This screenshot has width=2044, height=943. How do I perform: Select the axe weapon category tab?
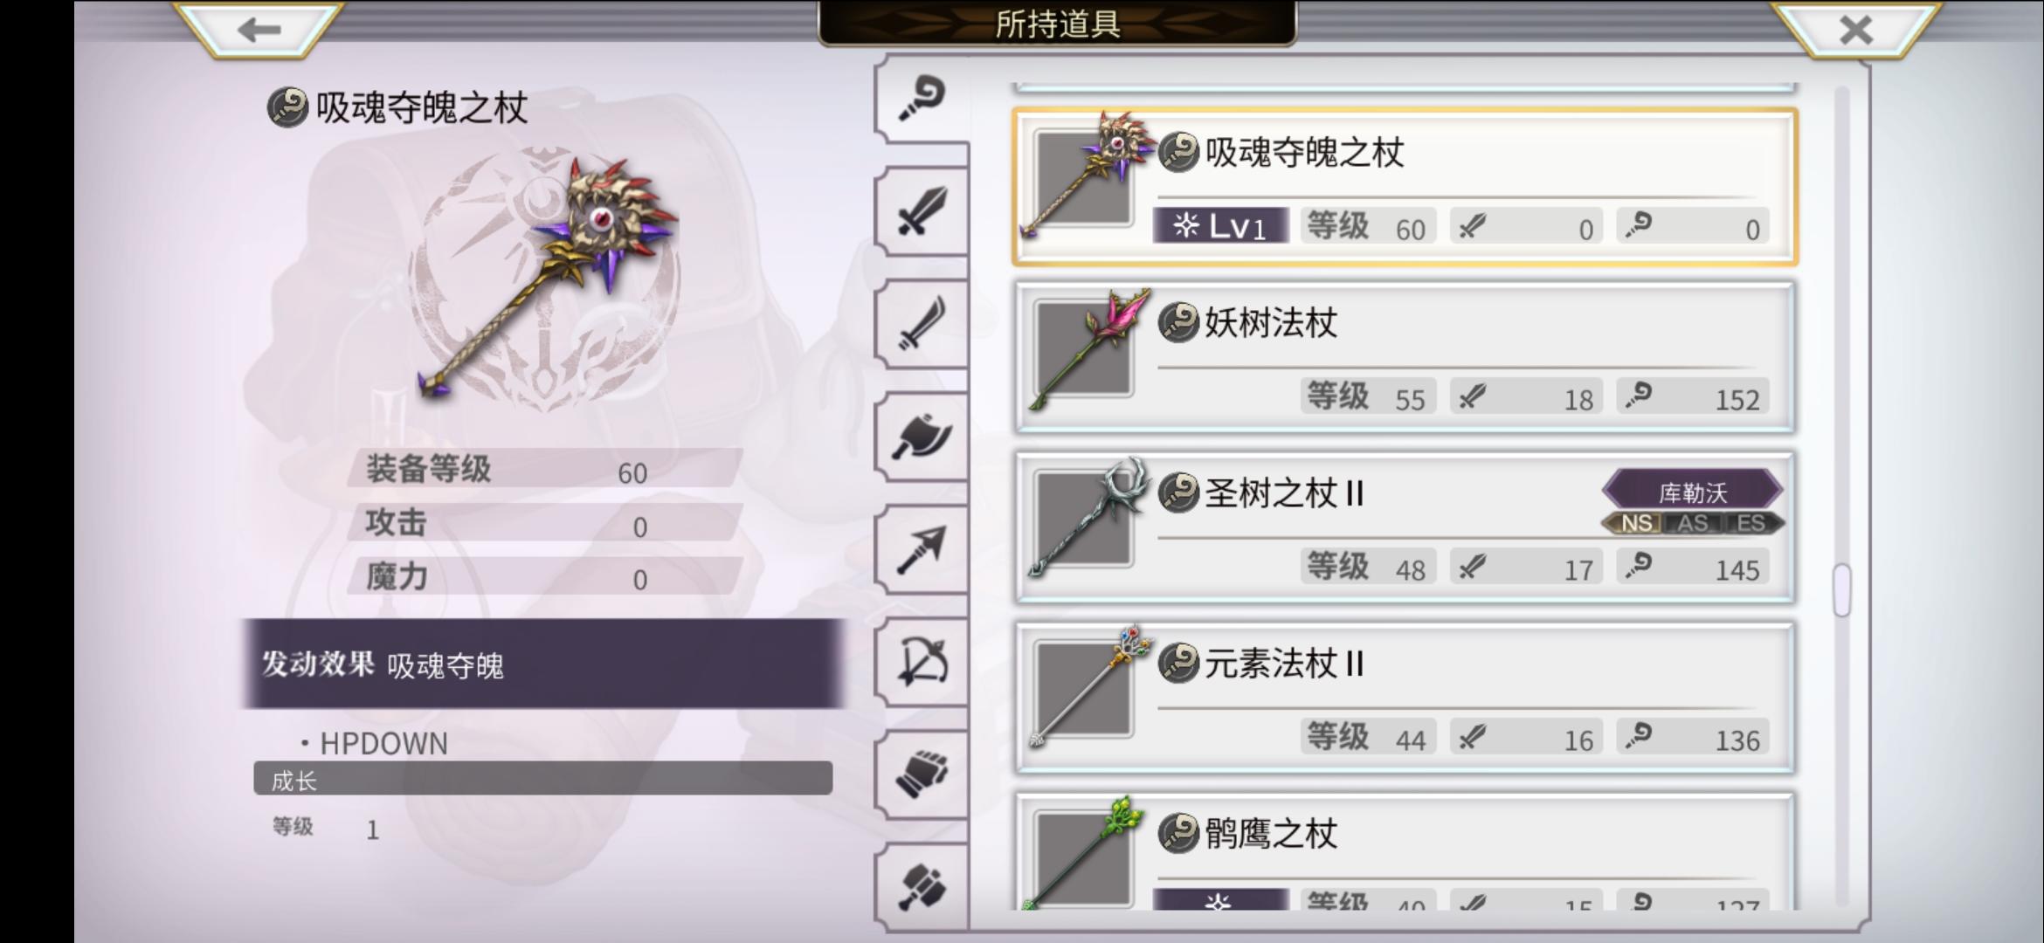tap(922, 437)
